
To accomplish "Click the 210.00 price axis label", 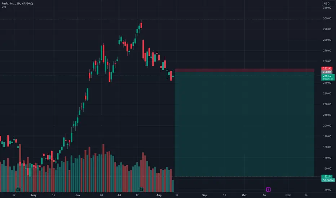I will tap(327, 115).
